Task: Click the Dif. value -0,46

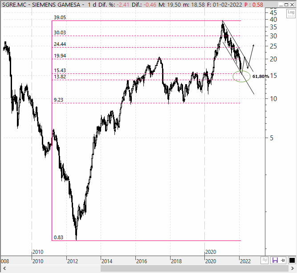Action: pos(150,5)
